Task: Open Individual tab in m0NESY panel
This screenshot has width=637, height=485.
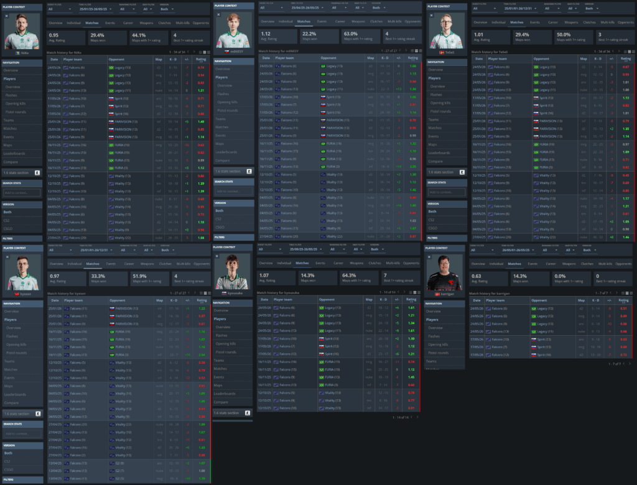Action: [286, 22]
